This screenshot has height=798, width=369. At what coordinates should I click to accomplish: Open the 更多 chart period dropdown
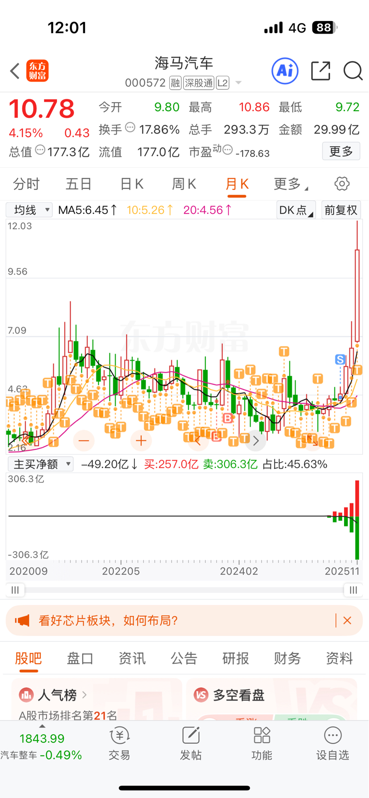[x=291, y=184]
